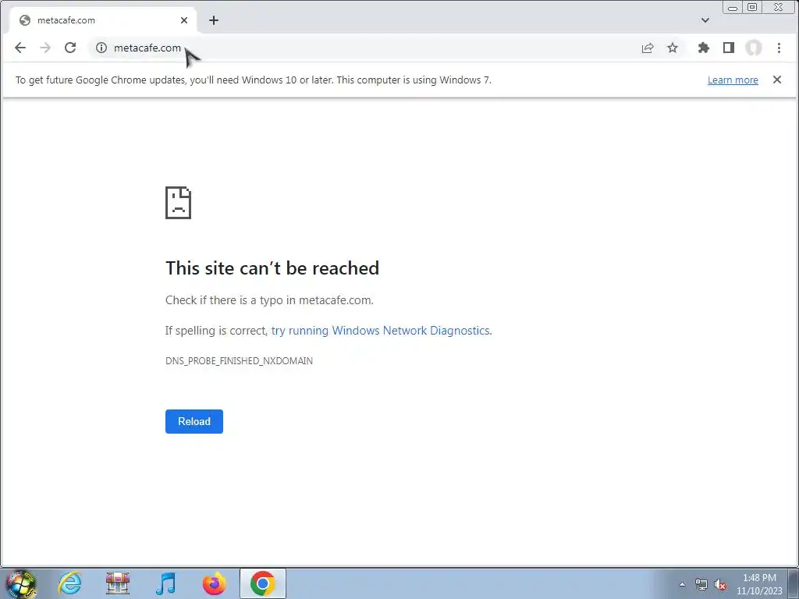Image resolution: width=799 pixels, height=599 pixels.
Task: Launch Firefox from the taskbar
Action: [x=214, y=583]
